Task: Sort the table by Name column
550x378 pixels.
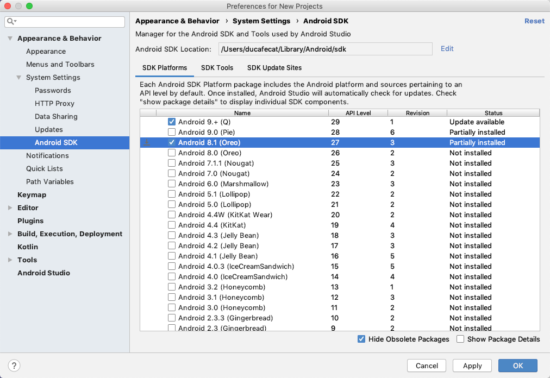Action: pyautogui.click(x=242, y=113)
